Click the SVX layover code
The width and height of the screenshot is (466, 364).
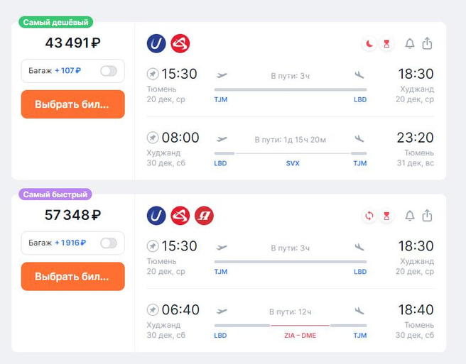293,163
